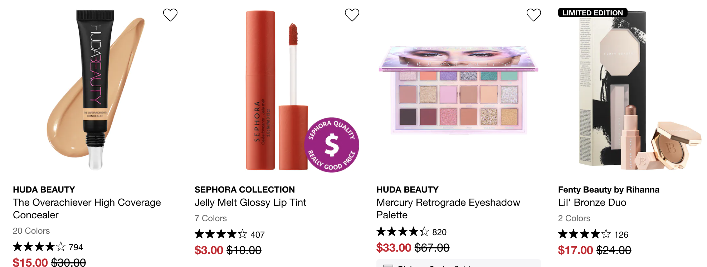Image resolution: width=707 pixels, height=267 pixels.
Task: Heart the Overachiever Concealer product
Action: (x=170, y=15)
